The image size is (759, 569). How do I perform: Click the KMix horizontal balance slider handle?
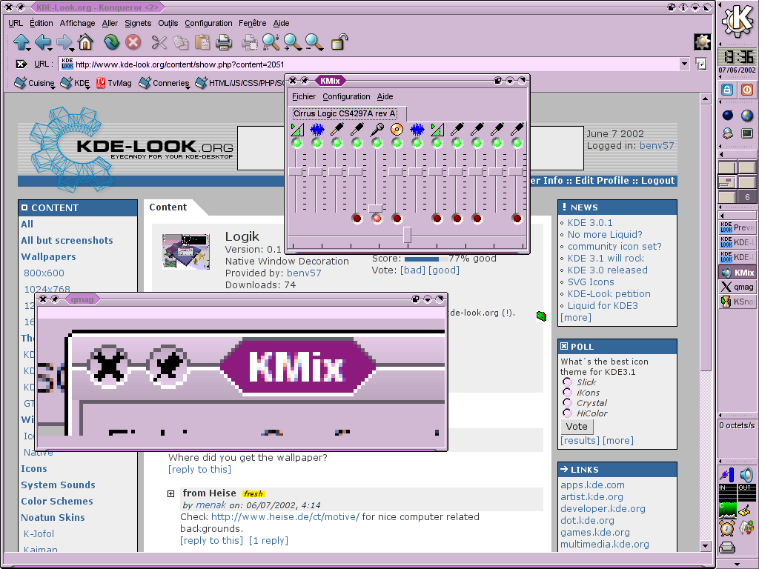(407, 235)
